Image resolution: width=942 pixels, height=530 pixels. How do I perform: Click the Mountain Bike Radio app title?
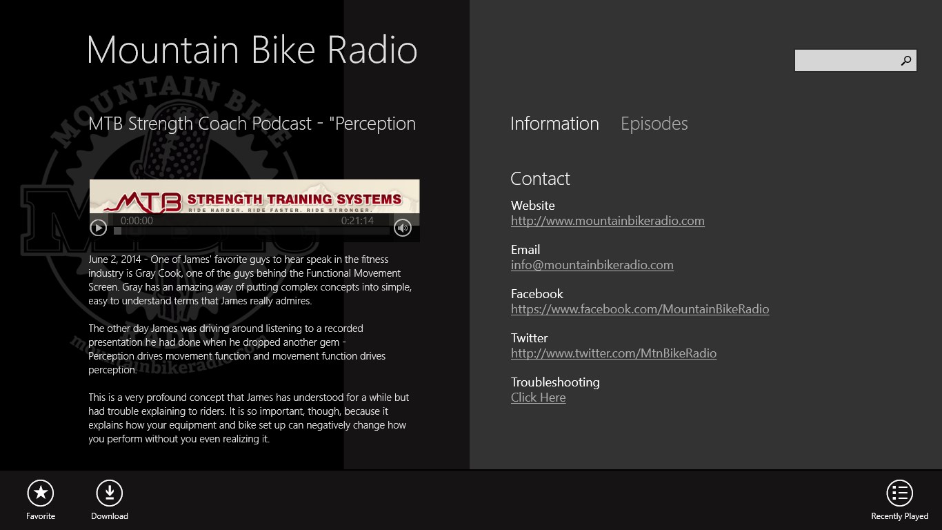click(x=252, y=50)
